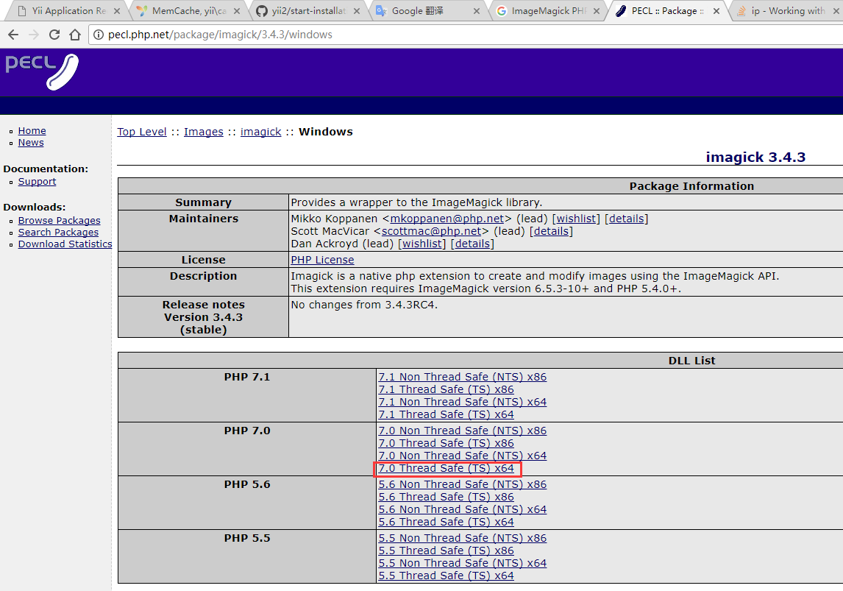Open the Support documentation link

(x=37, y=181)
